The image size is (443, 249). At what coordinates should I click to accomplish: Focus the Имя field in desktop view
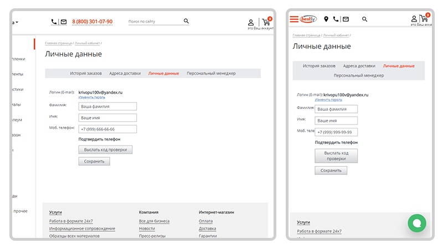[107, 118]
